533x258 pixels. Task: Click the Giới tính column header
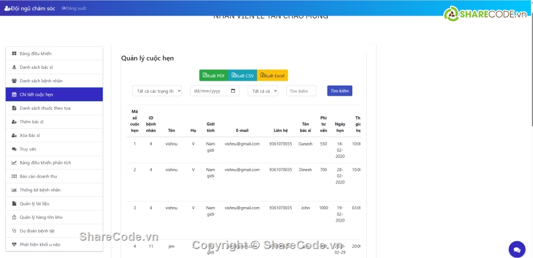[x=210, y=127]
